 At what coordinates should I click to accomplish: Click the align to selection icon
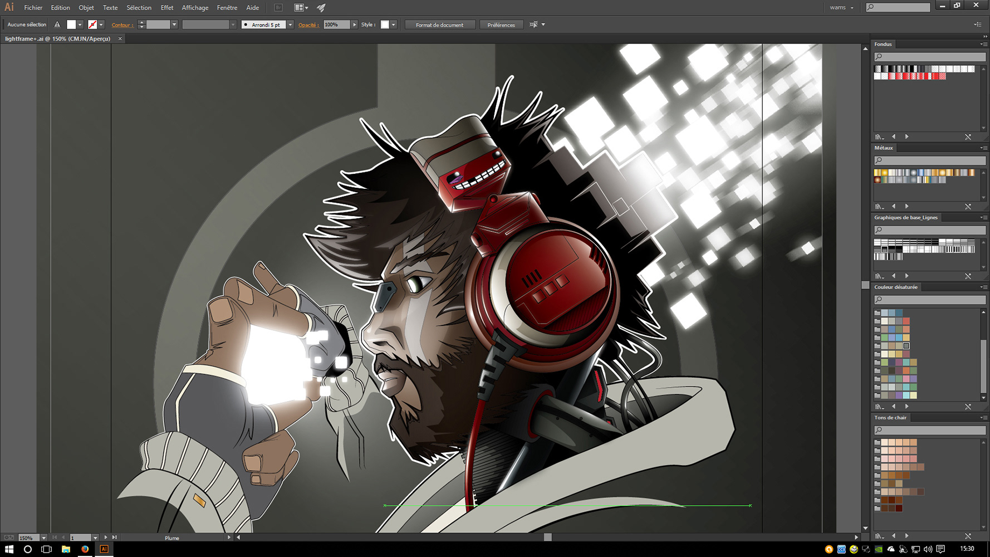tap(533, 25)
